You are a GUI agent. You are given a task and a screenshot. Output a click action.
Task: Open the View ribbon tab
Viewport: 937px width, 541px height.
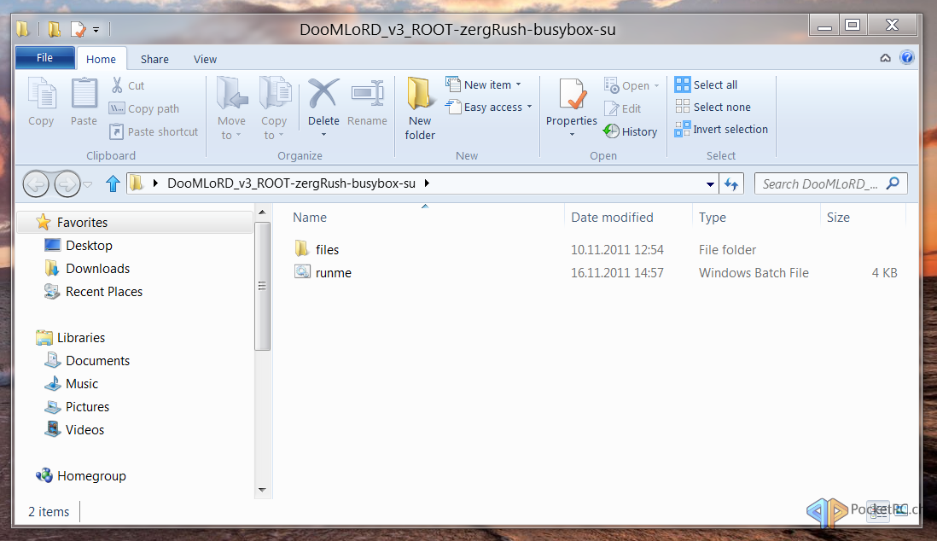[x=204, y=59]
